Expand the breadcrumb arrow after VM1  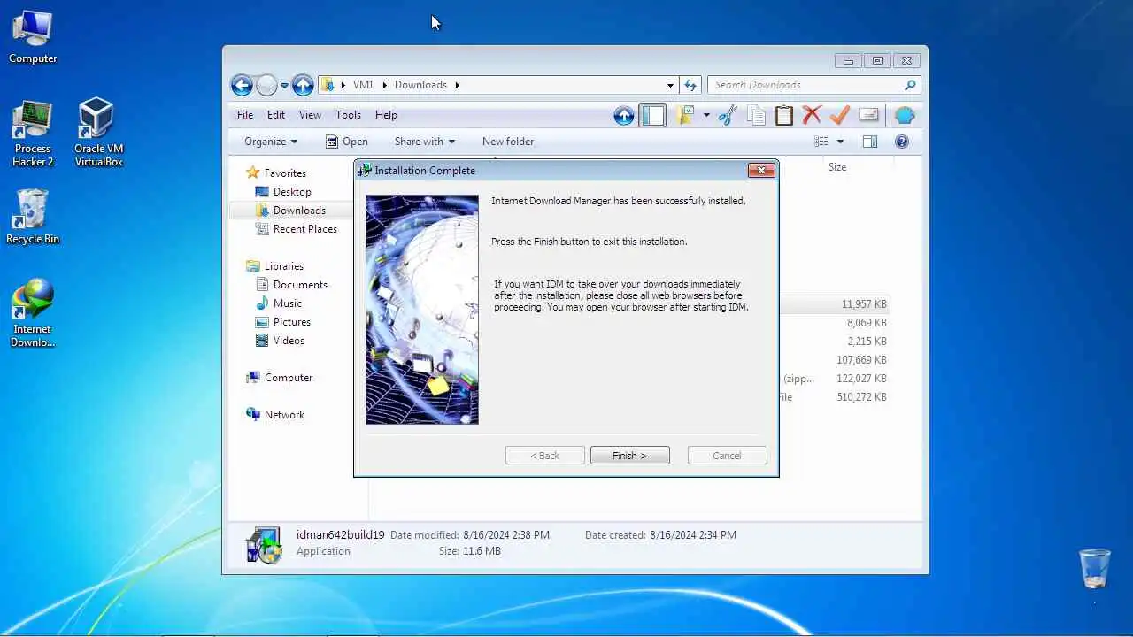pyautogui.click(x=383, y=85)
